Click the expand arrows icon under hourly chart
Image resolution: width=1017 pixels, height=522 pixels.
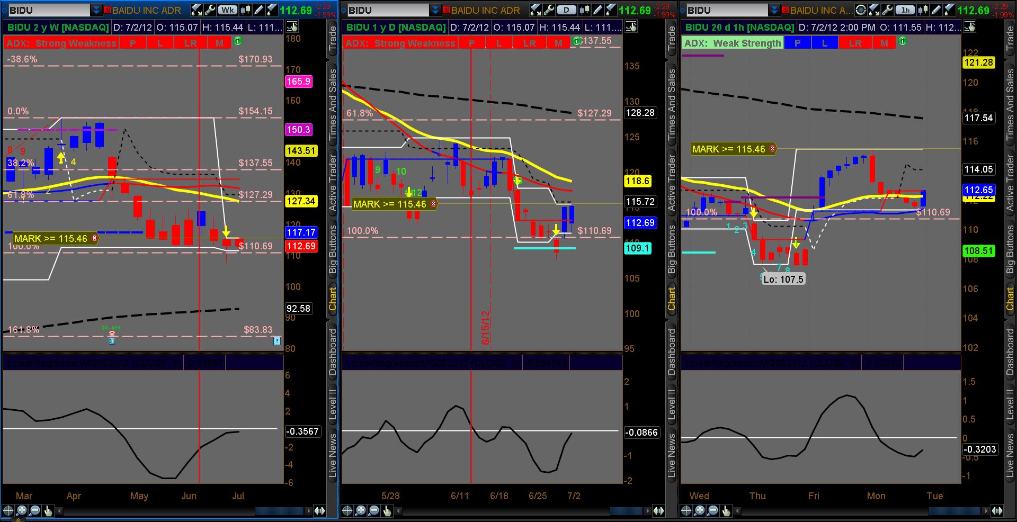997,511
